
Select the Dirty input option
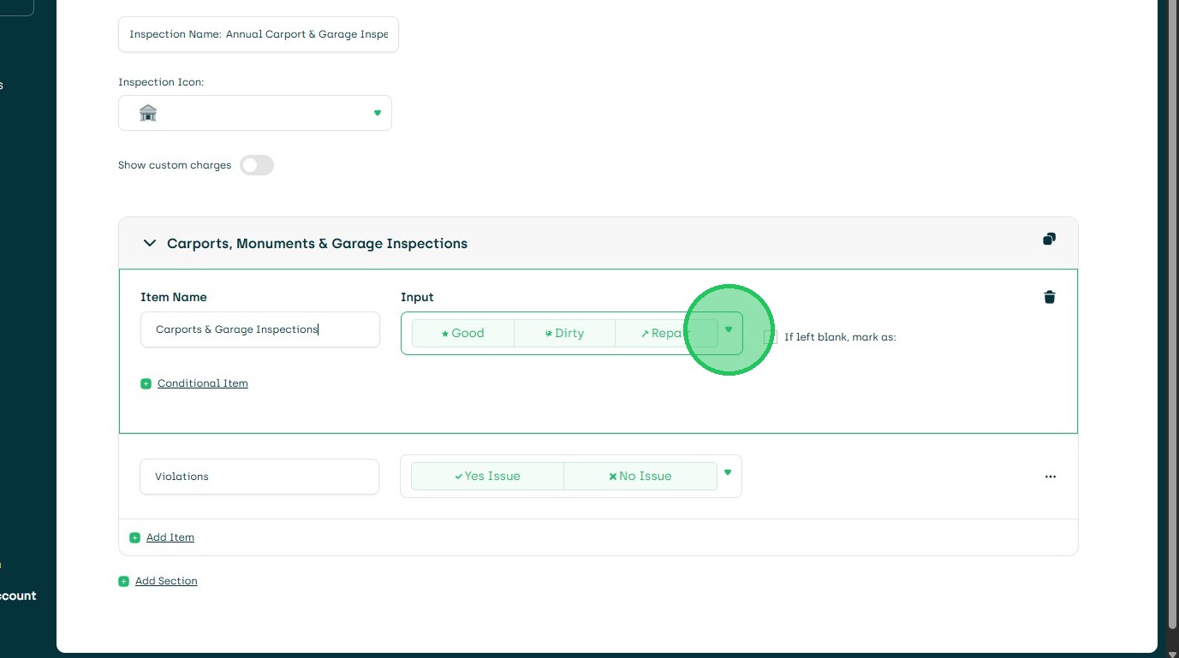pos(564,334)
